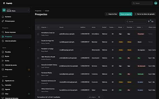Click the Interesado status badge
The image size is (159, 99).
141,74
